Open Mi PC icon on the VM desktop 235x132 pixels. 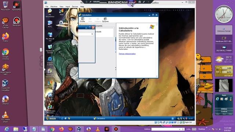pyautogui.click(x=50, y=24)
